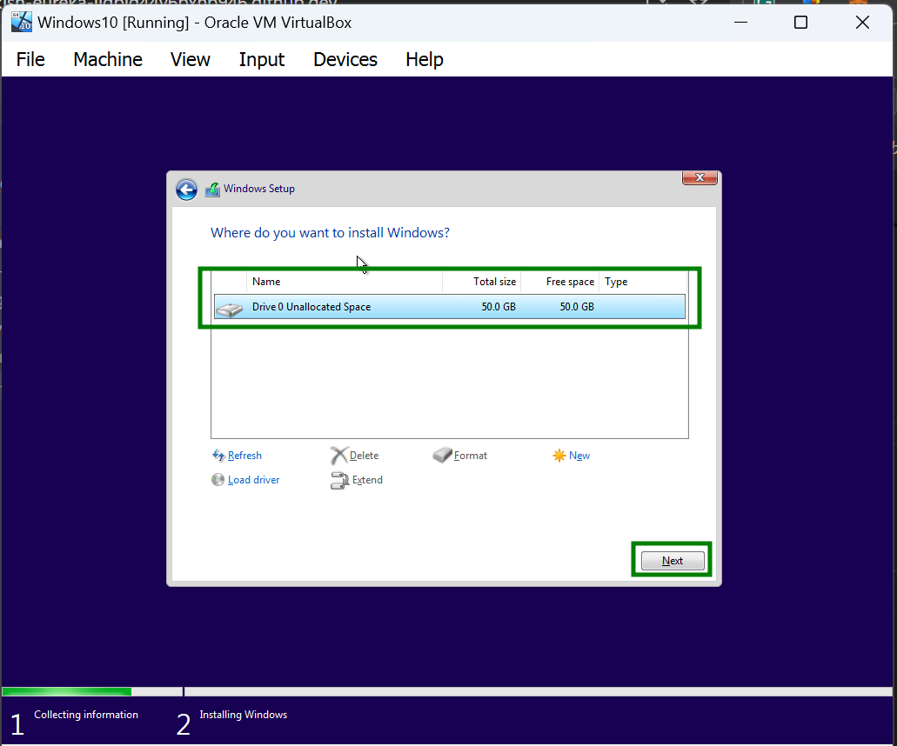Minimize the VirtualBox window
The image size is (897, 746).
tap(740, 23)
